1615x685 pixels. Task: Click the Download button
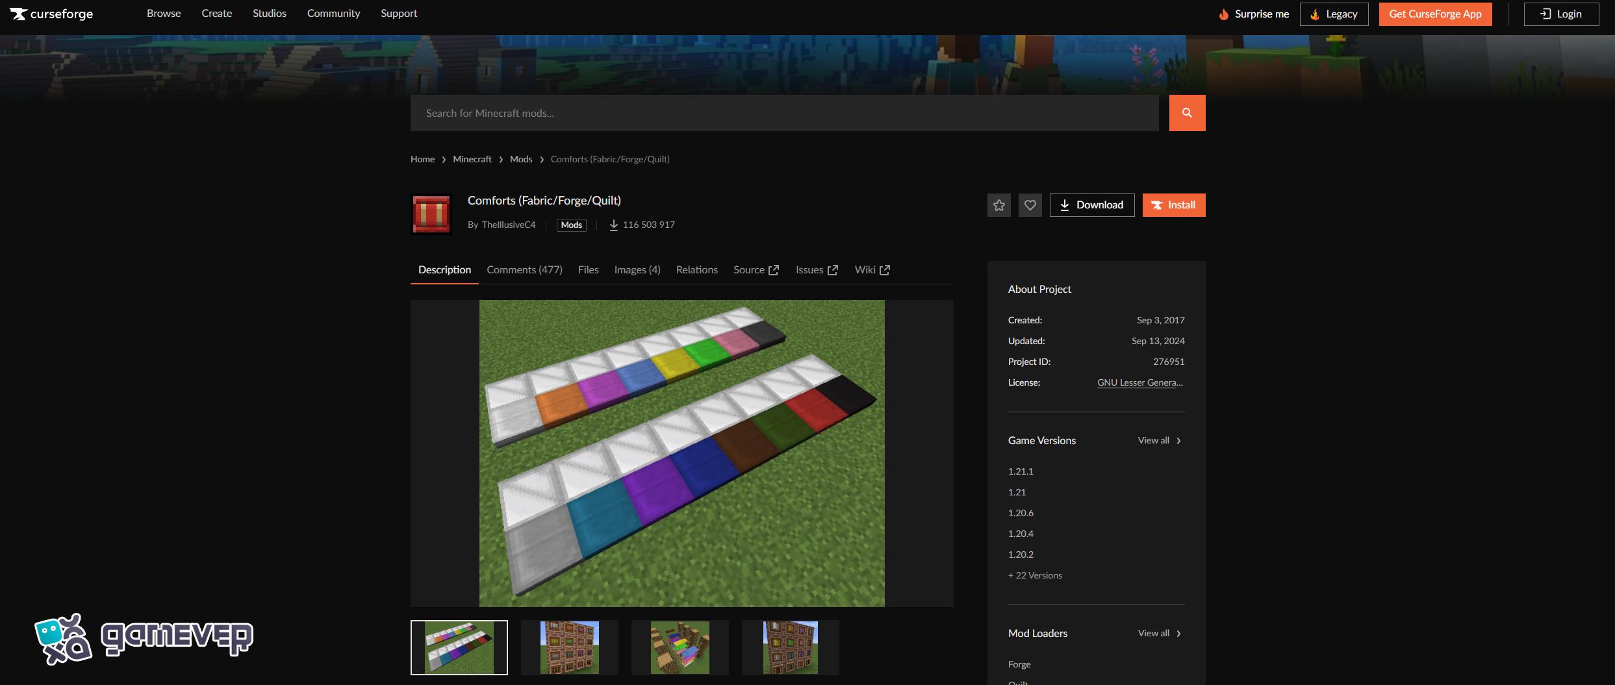point(1091,205)
